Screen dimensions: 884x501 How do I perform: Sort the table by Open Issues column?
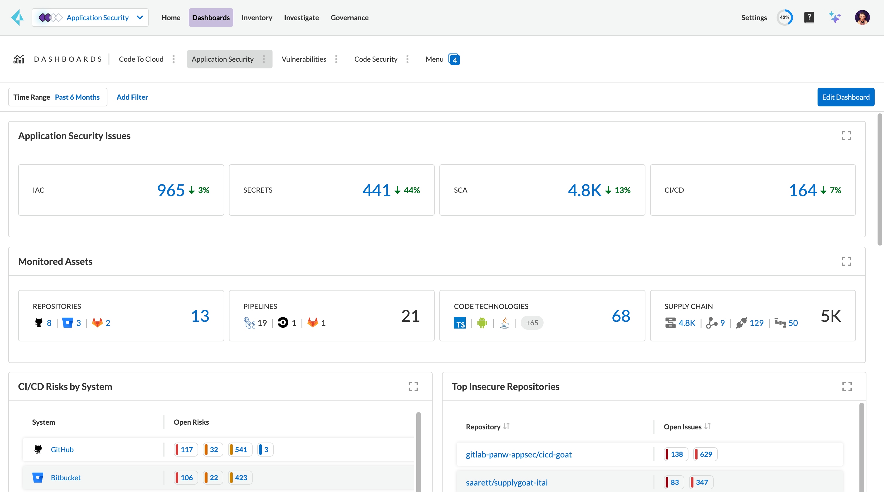point(707,426)
